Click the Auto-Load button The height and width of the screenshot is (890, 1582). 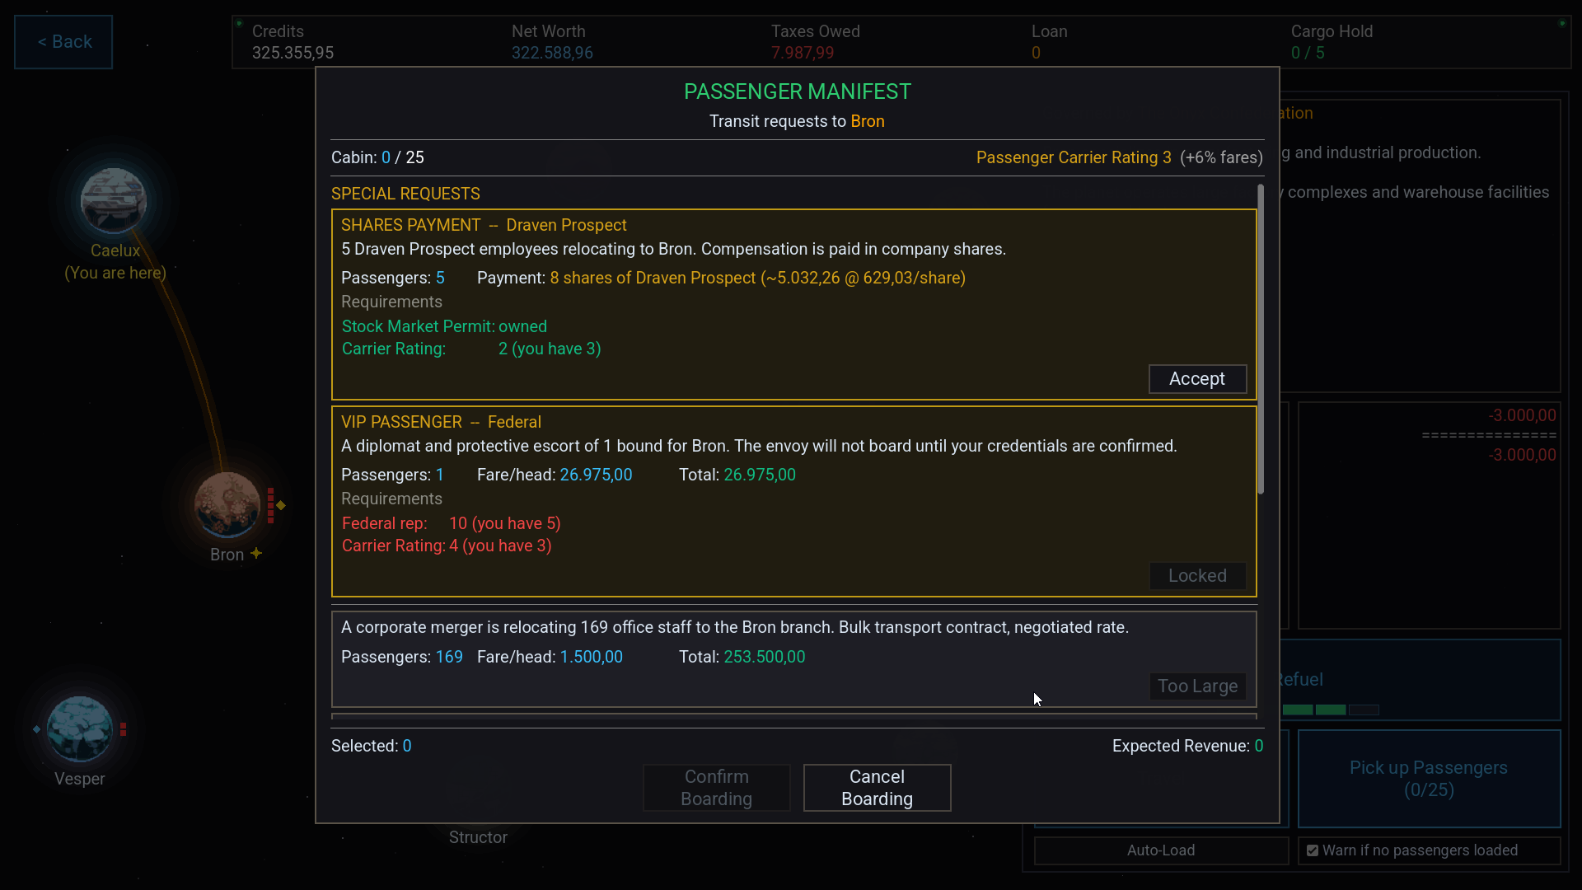pos(1161,850)
